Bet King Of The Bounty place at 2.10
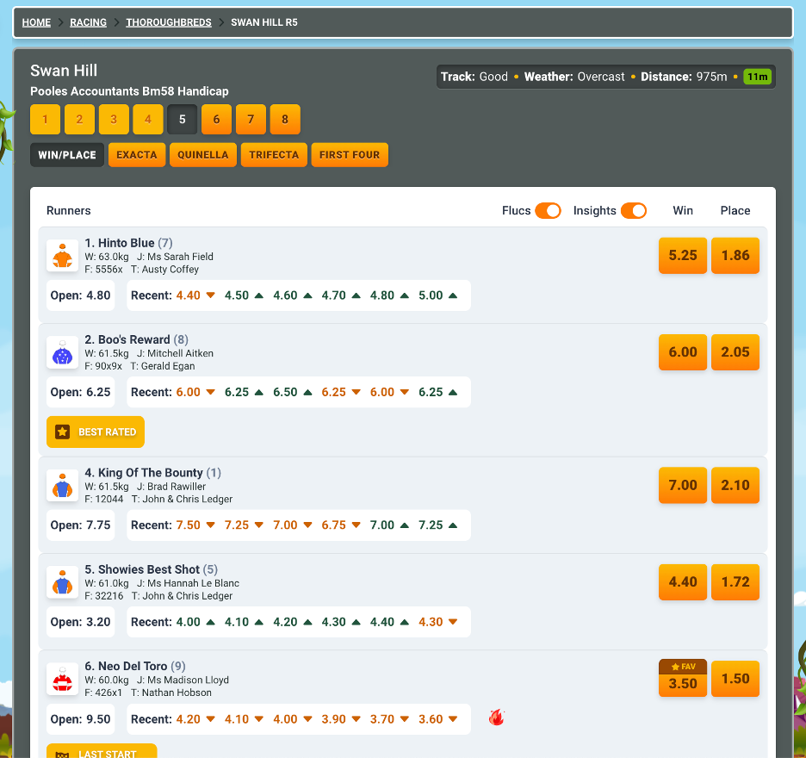Viewport: 806px width, 758px height. click(x=735, y=486)
